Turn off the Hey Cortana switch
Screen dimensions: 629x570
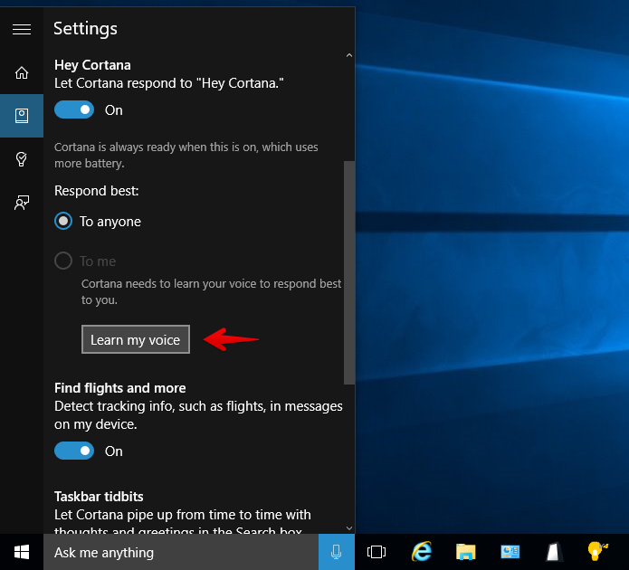(74, 109)
